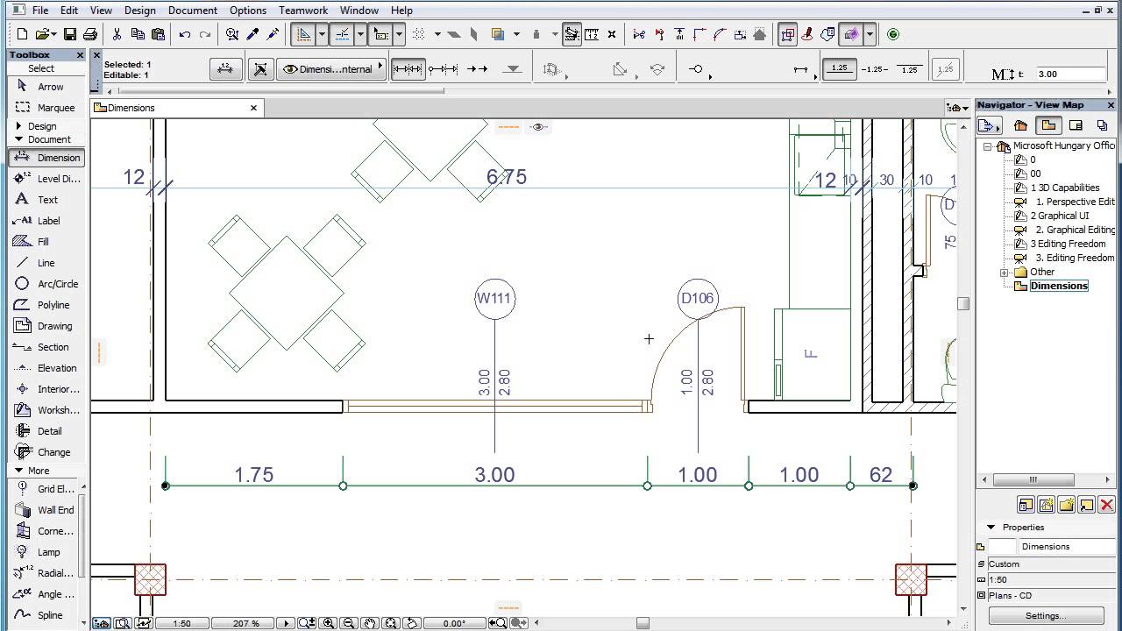Click the Pan hand icon

(371, 623)
